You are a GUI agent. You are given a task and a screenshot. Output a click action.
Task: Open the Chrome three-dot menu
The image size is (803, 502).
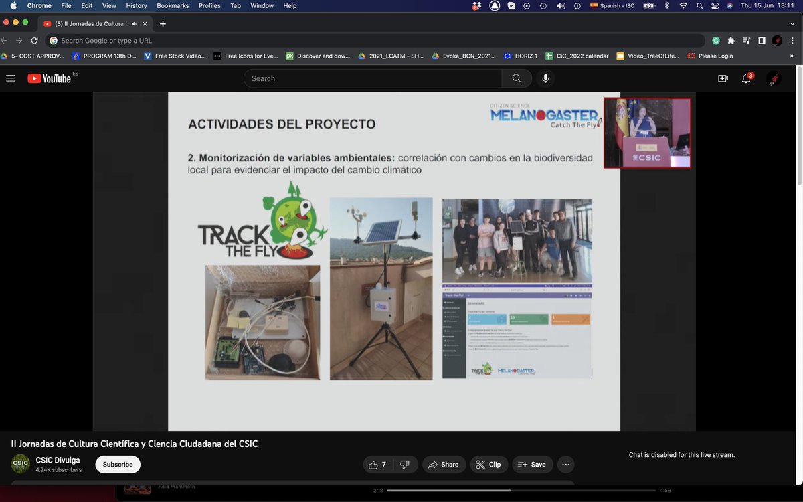792,41
